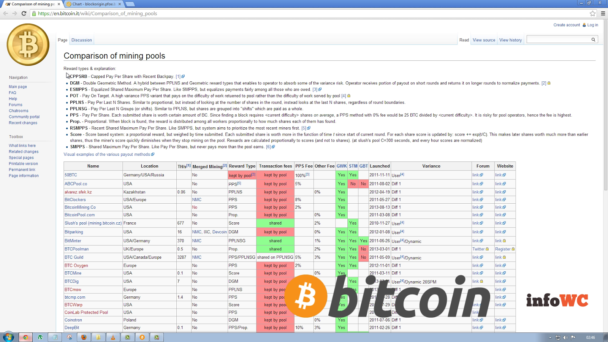Show hidden tray icons arrow
Image resolution: width=608 pixels, height=342 pixels.
(550, 337)
